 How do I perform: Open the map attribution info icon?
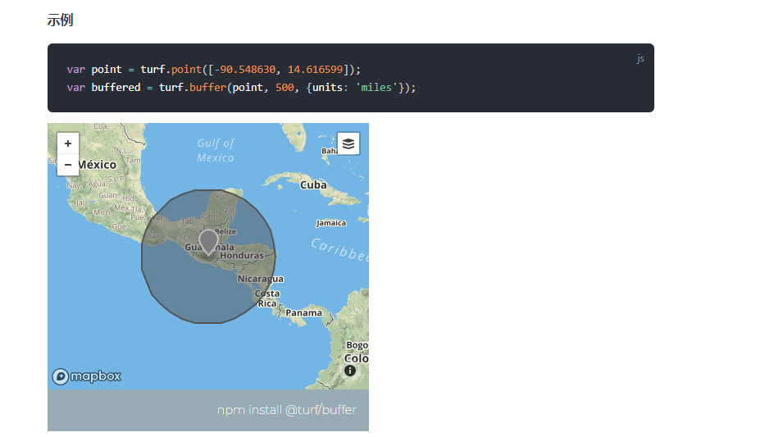pos(350,371)
